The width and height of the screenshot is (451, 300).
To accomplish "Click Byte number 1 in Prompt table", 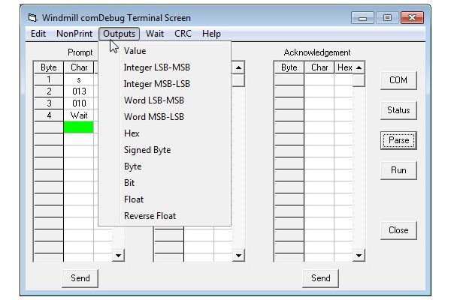I will click(x=49, y=79).
